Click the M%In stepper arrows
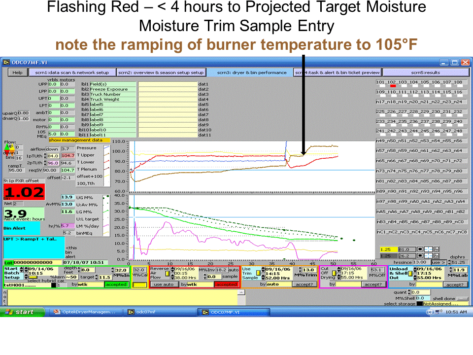473x355 pixels. click(113, 270)
